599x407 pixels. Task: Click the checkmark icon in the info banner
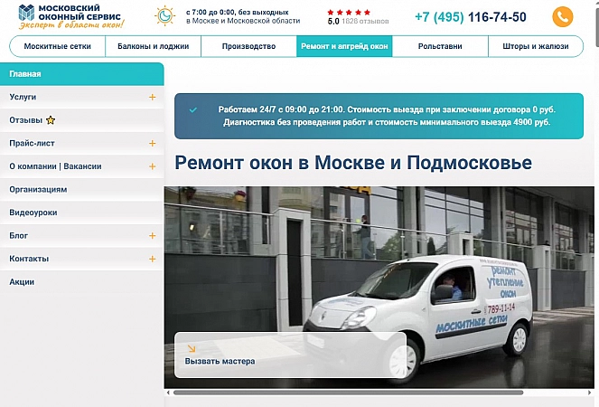click(193, 110)
